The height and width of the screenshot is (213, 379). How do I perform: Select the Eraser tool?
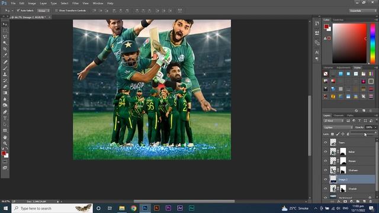point(5,87)
